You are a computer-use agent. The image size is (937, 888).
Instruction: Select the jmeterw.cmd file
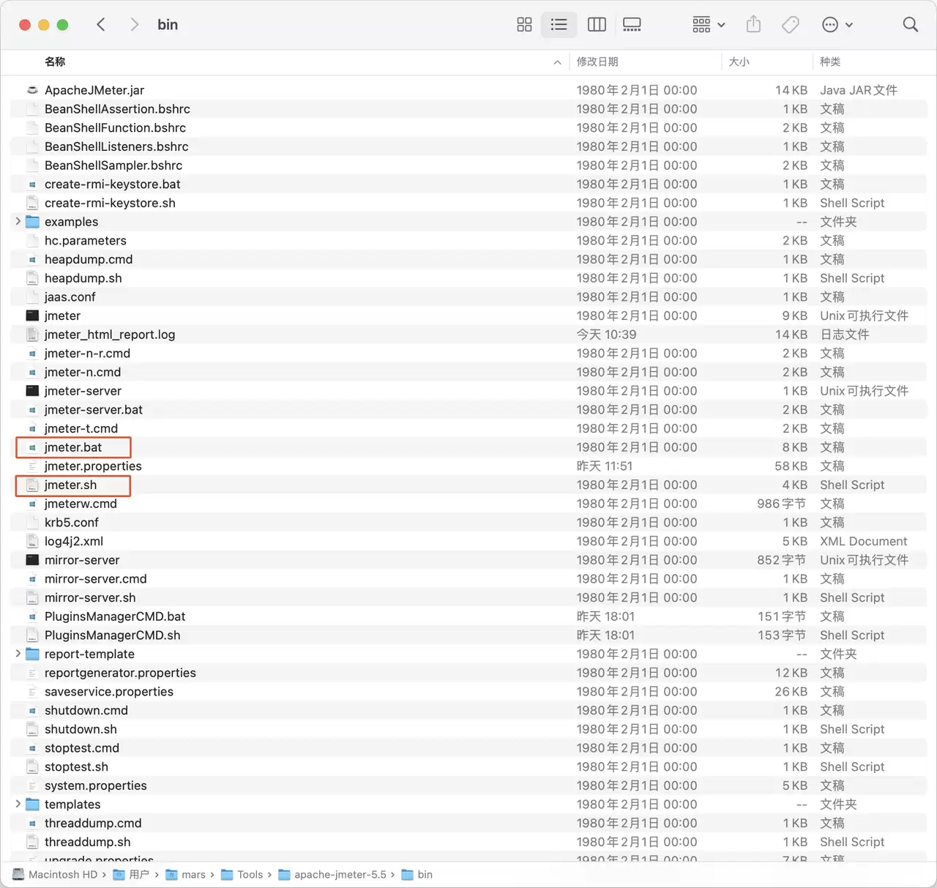point(81,504)
